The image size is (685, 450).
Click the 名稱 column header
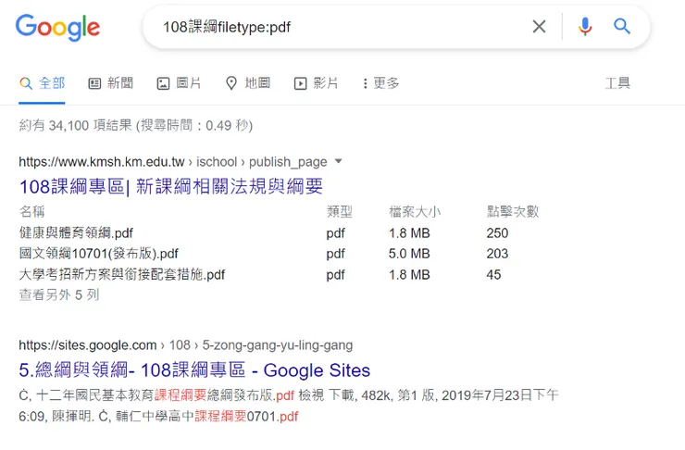(31, 212)
